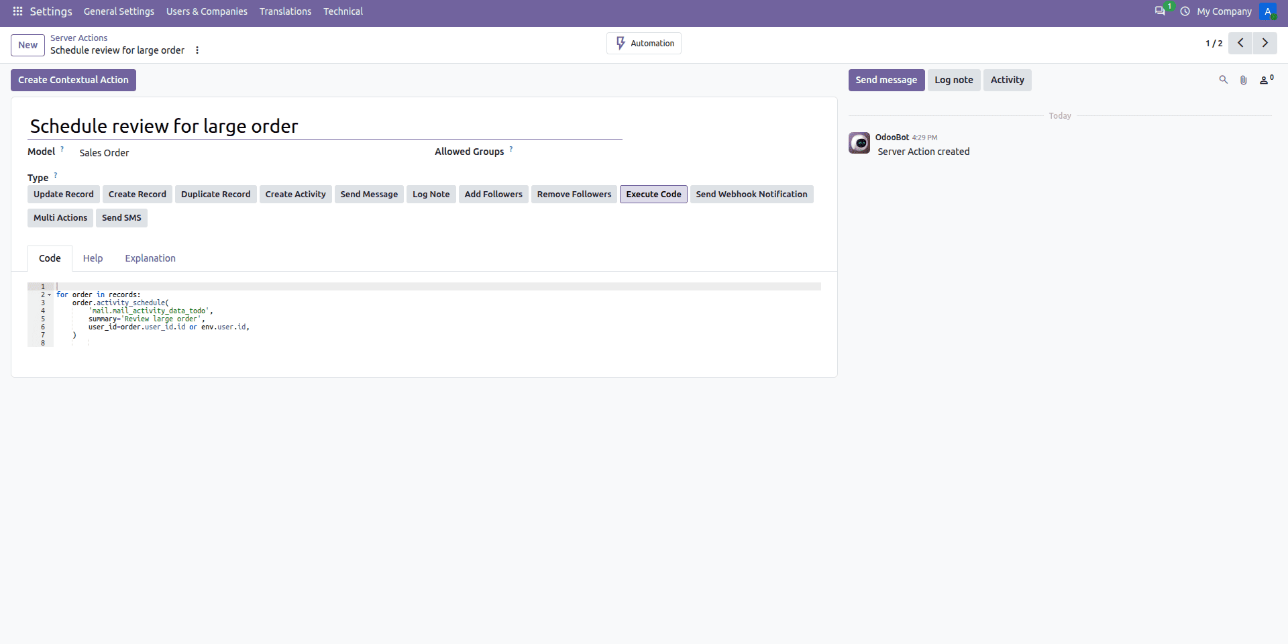The width and height of the screenshot is (1288, 644).
Task: Click Create Contextual Action button
Action: [x=73, y=80]
